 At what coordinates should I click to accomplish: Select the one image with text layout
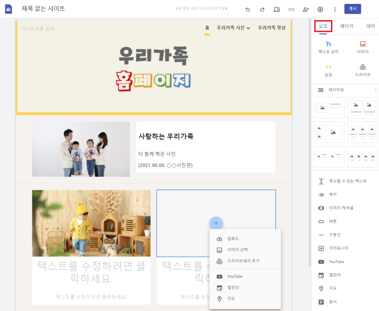pyautogui.click(x=329, y=108)
